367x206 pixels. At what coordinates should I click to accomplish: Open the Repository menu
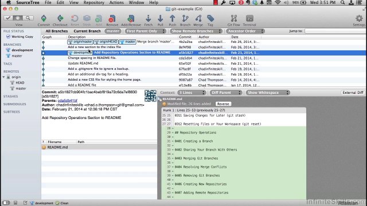coord(94,2)
